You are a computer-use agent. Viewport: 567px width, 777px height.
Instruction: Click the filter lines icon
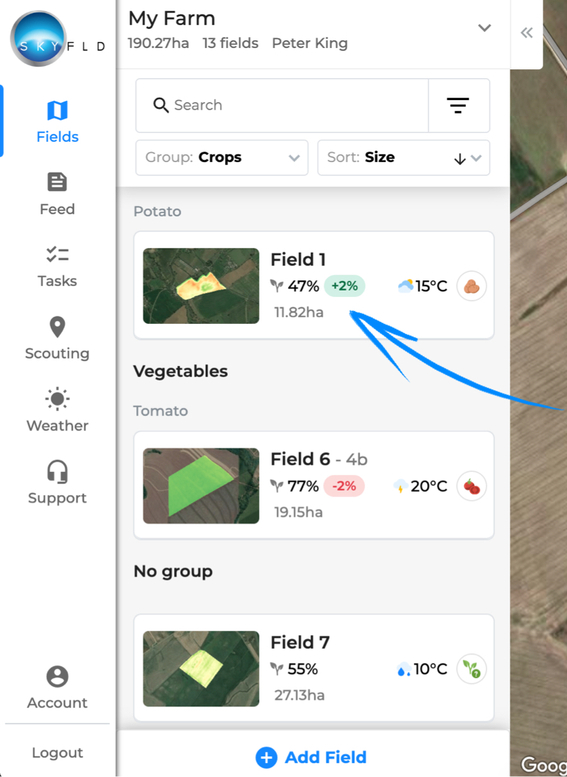458,105
